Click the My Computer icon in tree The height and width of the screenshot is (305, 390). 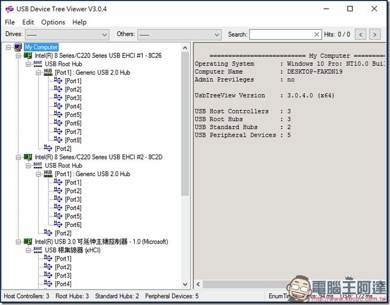(x=18, y=47)
